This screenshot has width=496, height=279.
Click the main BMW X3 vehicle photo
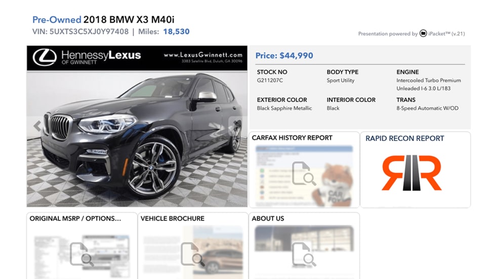137,138
